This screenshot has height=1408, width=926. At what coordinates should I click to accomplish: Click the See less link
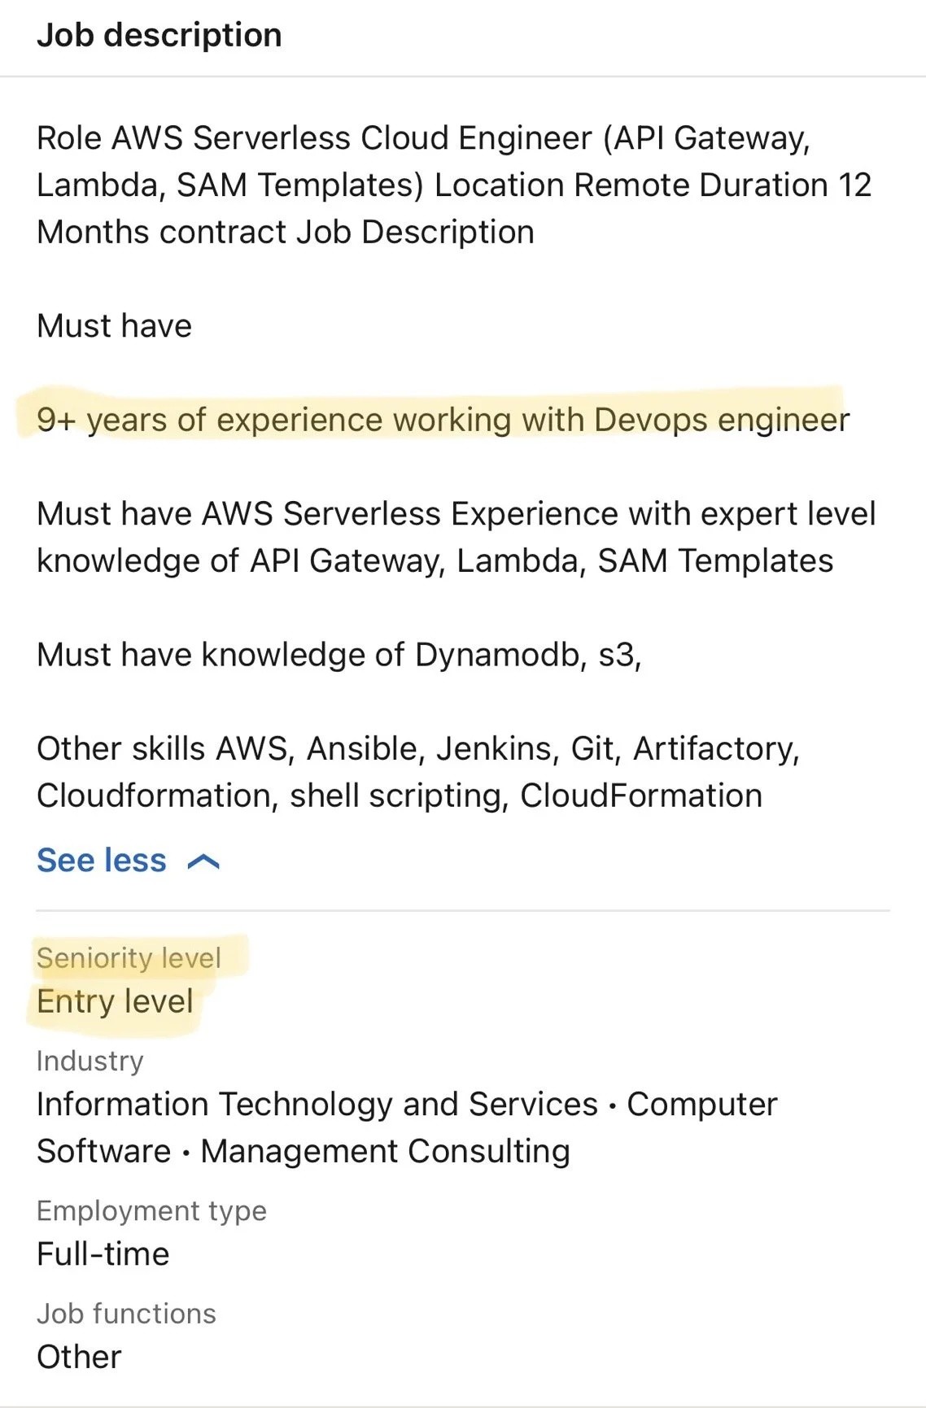point(102,861)
